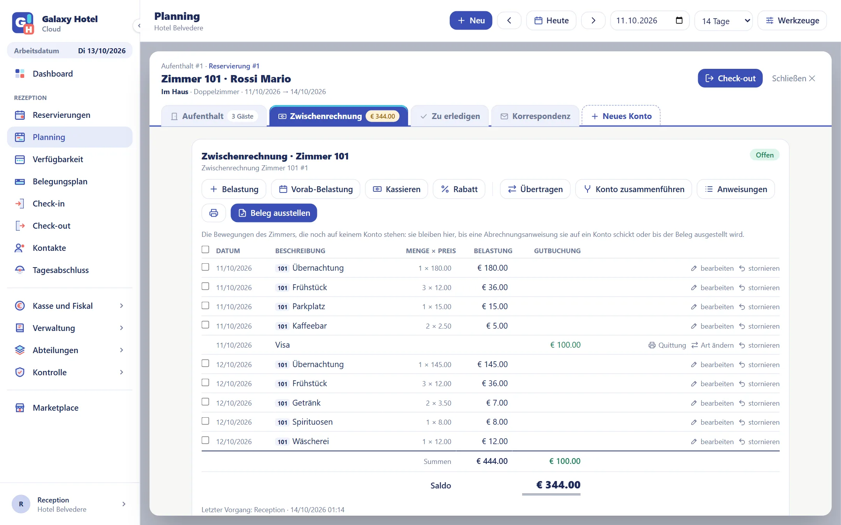This screenshot has width=841, height=525.
Task: Open Reservierung #1 link
Action: point(234,66)
